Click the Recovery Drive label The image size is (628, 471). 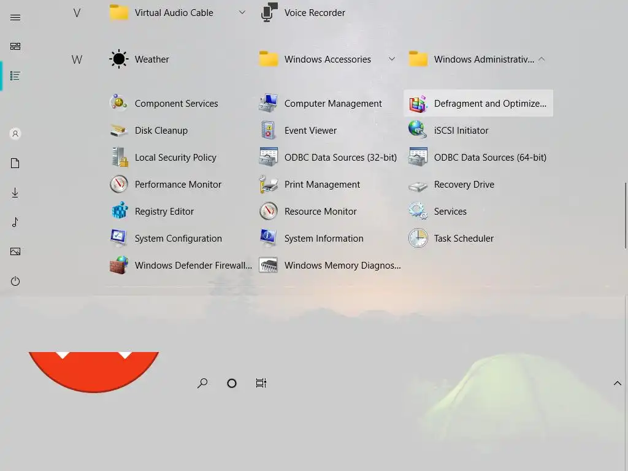pos(464,184)
